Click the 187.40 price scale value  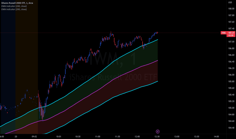point(231,29)
